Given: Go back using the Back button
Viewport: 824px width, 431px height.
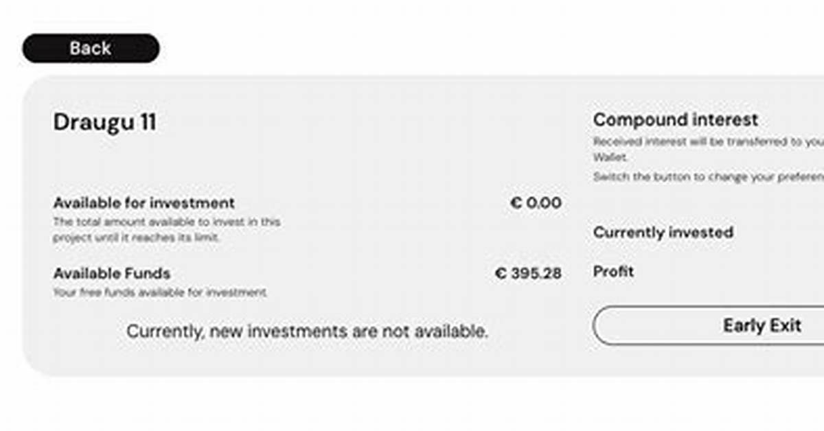Looking at the screenshot, I should (x=91, y=48).
